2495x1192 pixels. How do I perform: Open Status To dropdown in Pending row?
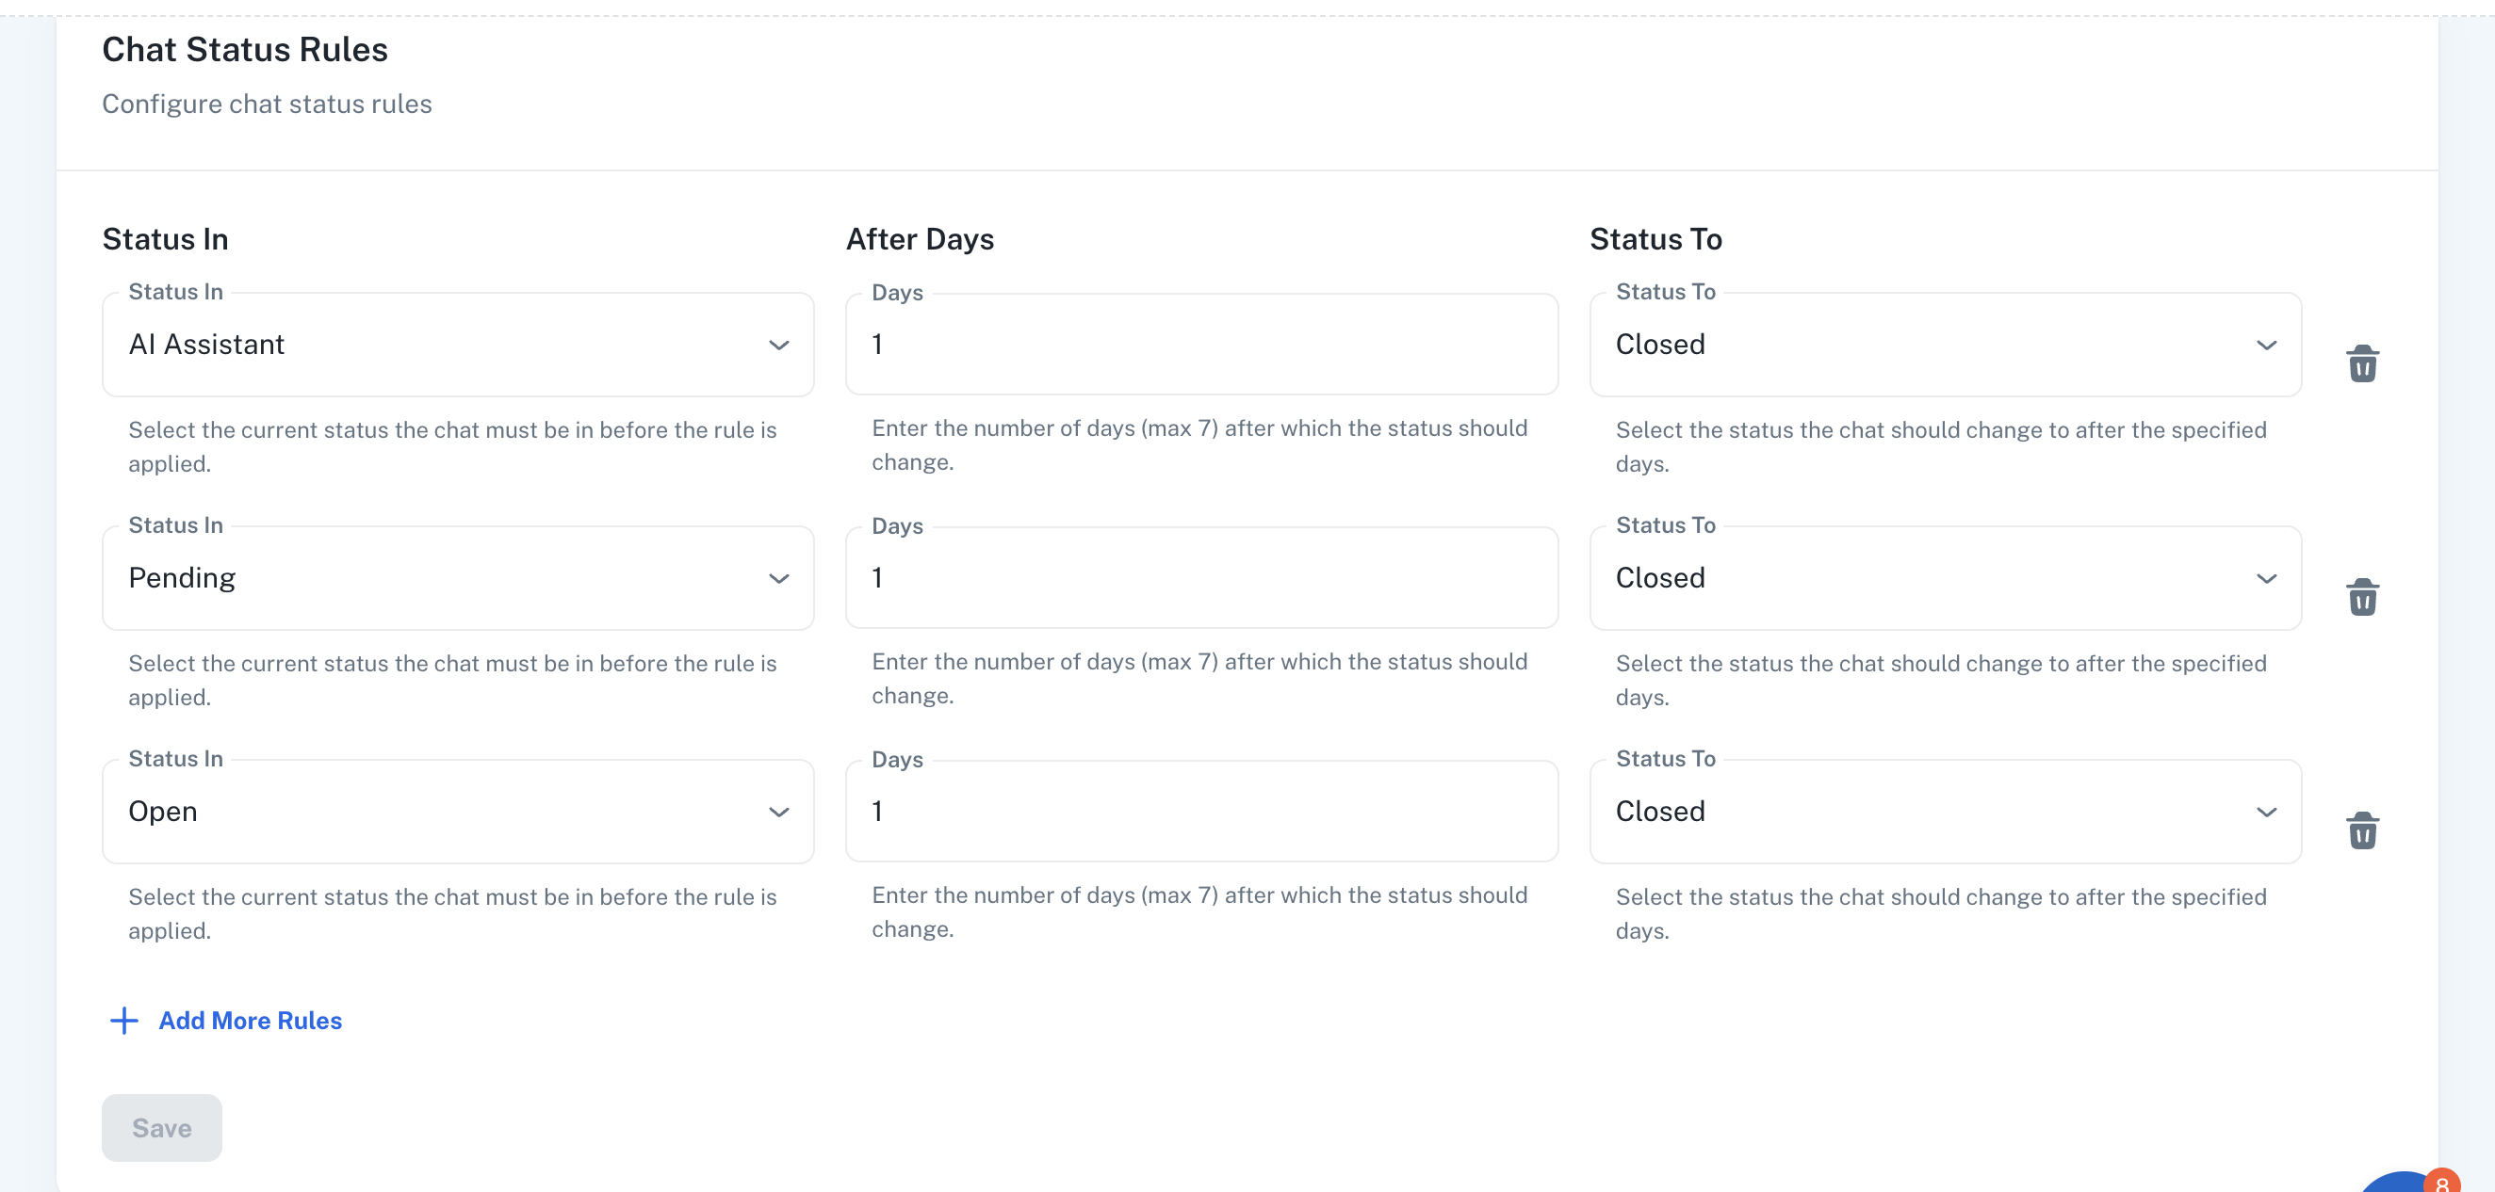(x=1945, y=579)
